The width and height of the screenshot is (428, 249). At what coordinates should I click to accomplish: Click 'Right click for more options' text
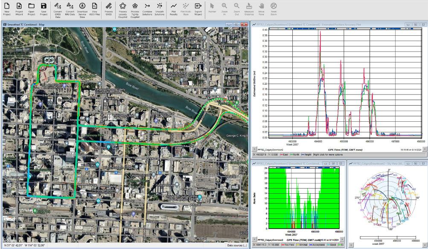tap(328, 155)
